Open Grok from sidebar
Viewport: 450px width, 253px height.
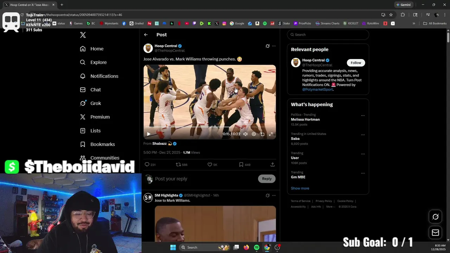click(x=90, y=103)
